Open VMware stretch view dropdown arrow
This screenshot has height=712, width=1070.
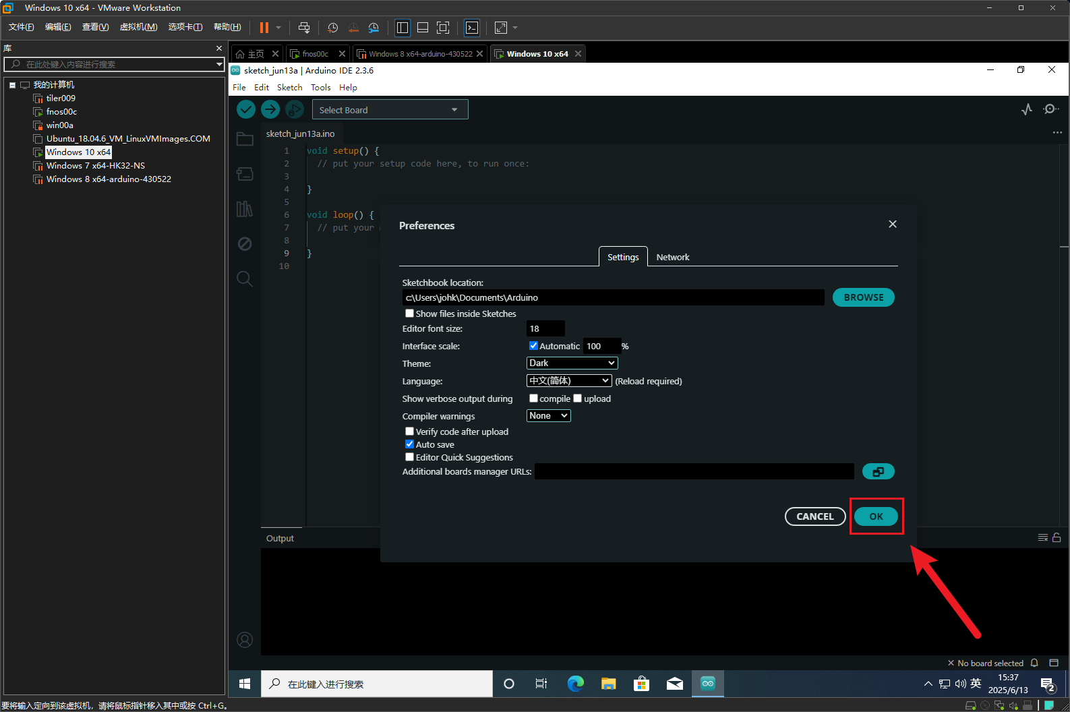(515, 28)
